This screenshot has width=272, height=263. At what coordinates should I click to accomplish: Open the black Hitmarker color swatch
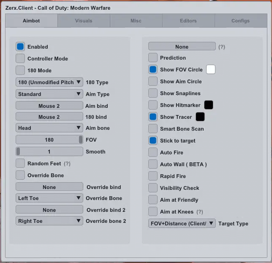point(209,105)
